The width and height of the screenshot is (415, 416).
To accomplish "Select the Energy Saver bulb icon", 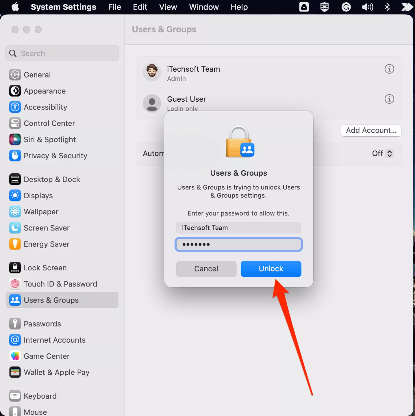I will click(15, 244).
